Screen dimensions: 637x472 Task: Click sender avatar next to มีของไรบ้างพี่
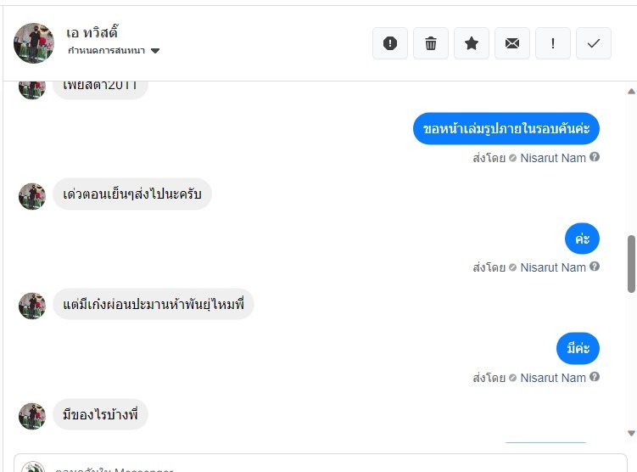32,416
